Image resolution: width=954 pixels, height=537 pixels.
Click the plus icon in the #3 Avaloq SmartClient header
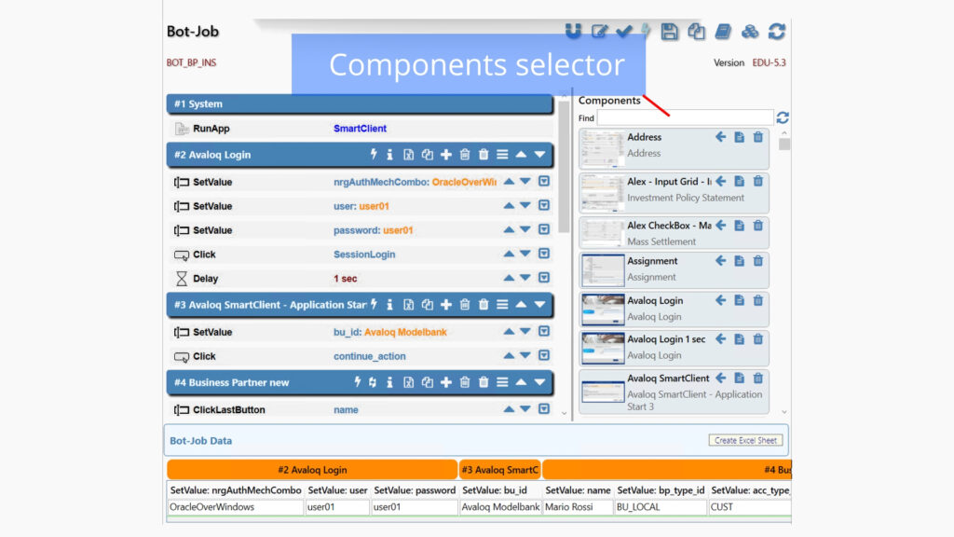446,305
